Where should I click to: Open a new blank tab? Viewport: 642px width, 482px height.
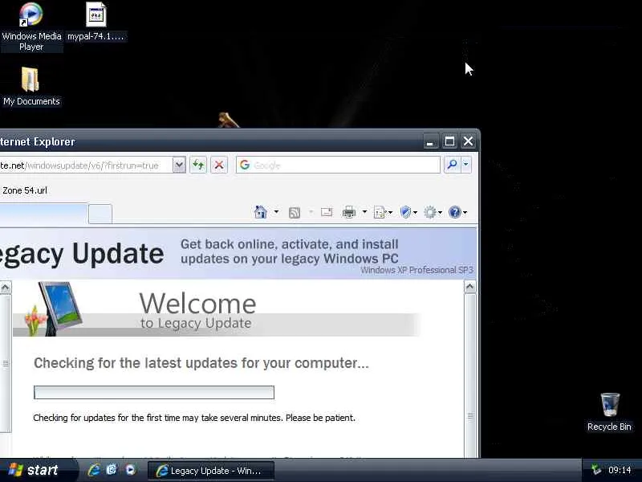(100, 214)
